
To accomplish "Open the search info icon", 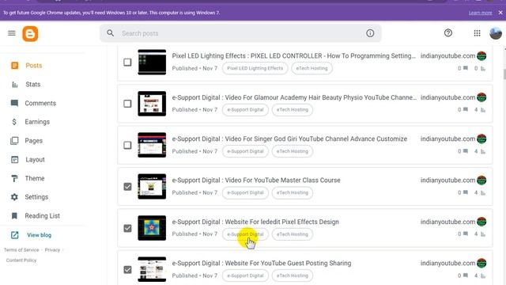I will [370, 33].
